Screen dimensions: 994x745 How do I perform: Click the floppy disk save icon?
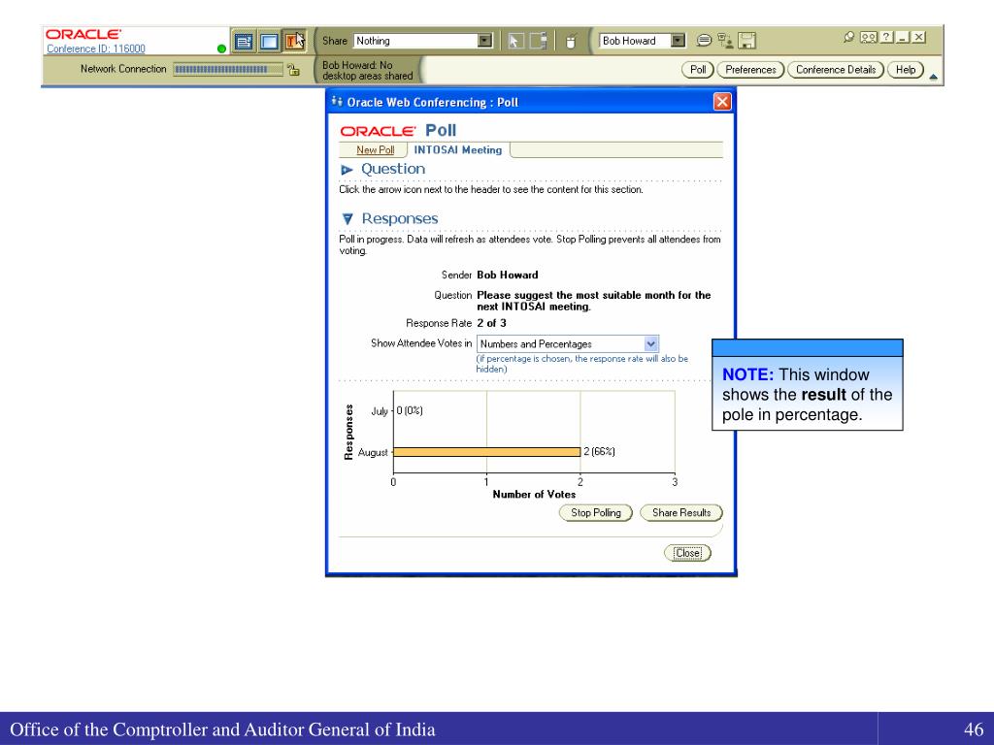(747, 41)
